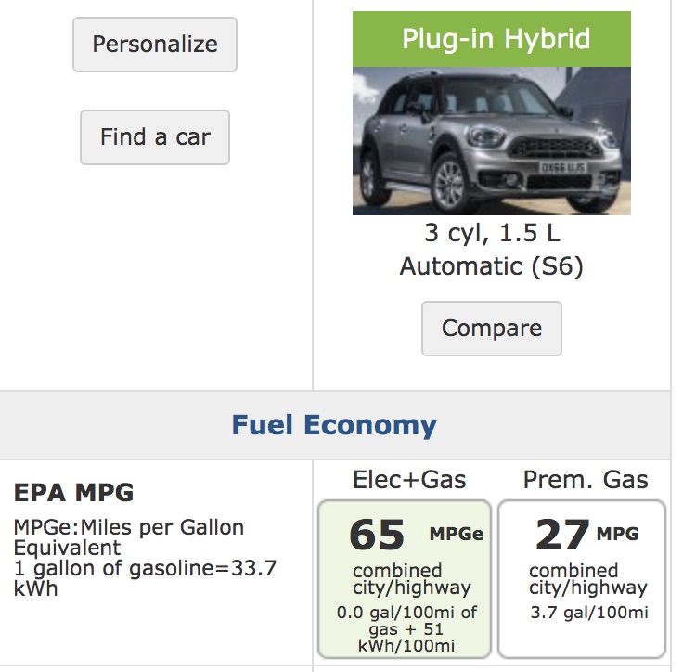Click the MPGe:Miles per Gallon Equivalent text
Image resolution: width=683 pixels, height=672 pixels.
[x=129, y=537]
